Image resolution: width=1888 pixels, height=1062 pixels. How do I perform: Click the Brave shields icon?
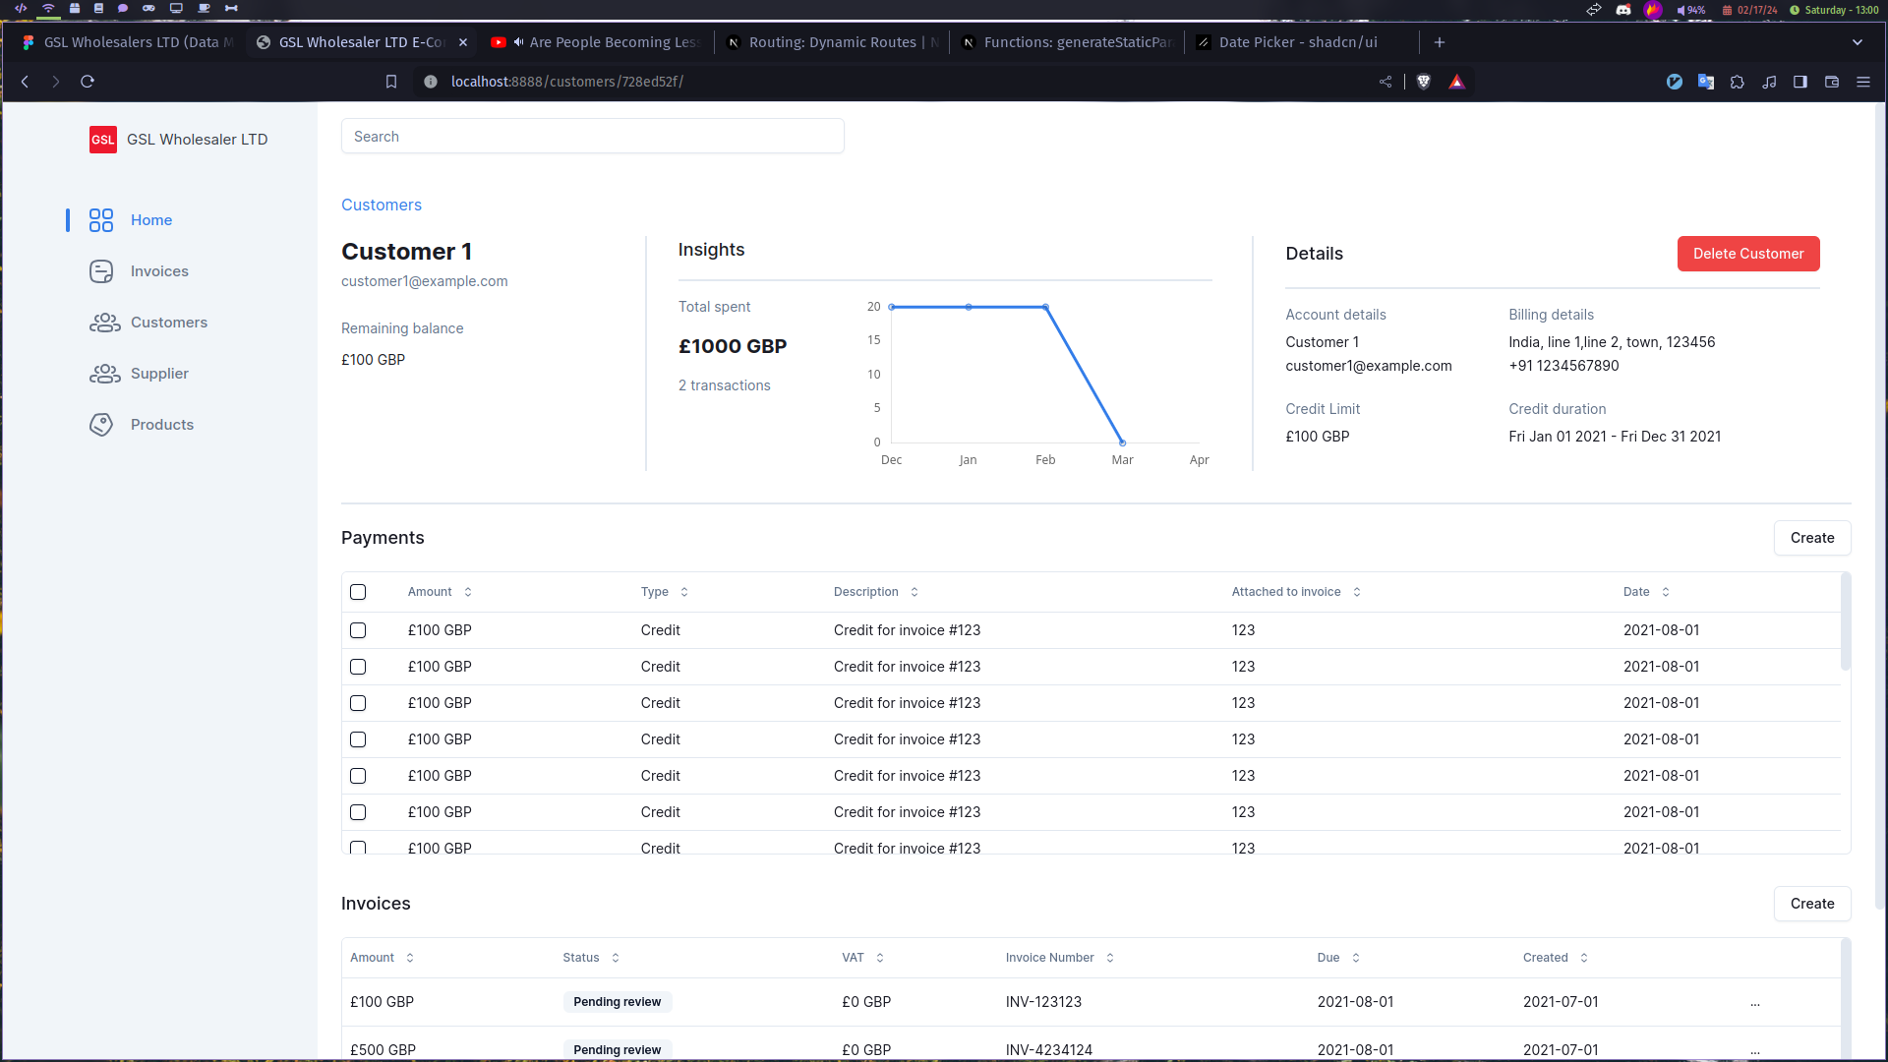click(x=1423, y=82)
